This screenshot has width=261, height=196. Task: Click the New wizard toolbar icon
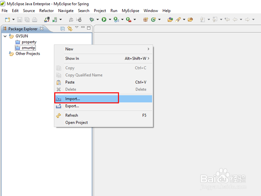[8, 20]
